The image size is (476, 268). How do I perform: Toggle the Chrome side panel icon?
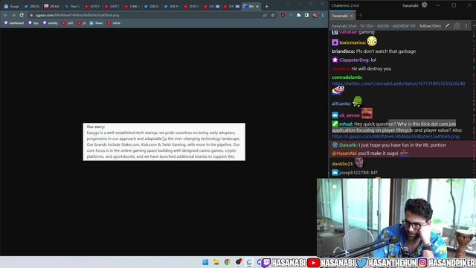pos(306,15)
